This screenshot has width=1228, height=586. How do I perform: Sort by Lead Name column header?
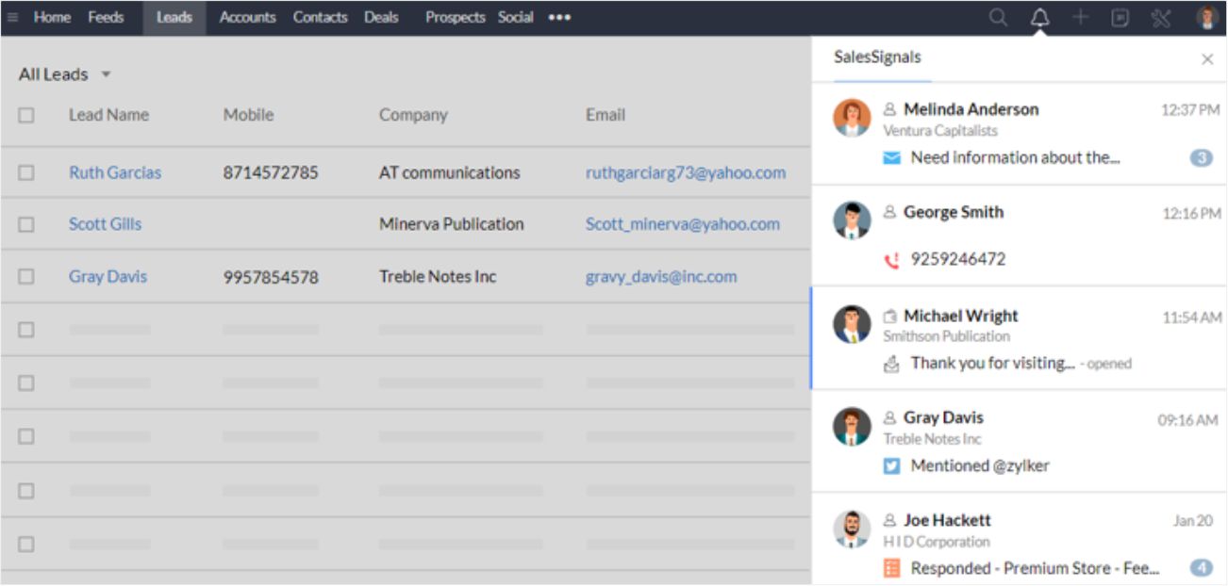tap(108, 115)
